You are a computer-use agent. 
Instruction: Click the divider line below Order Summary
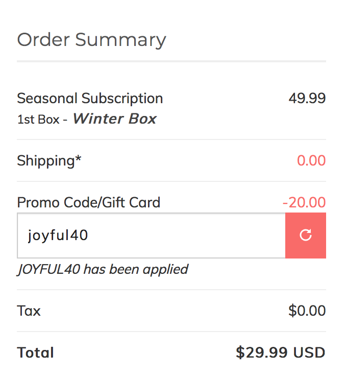(x=171, y=61)
